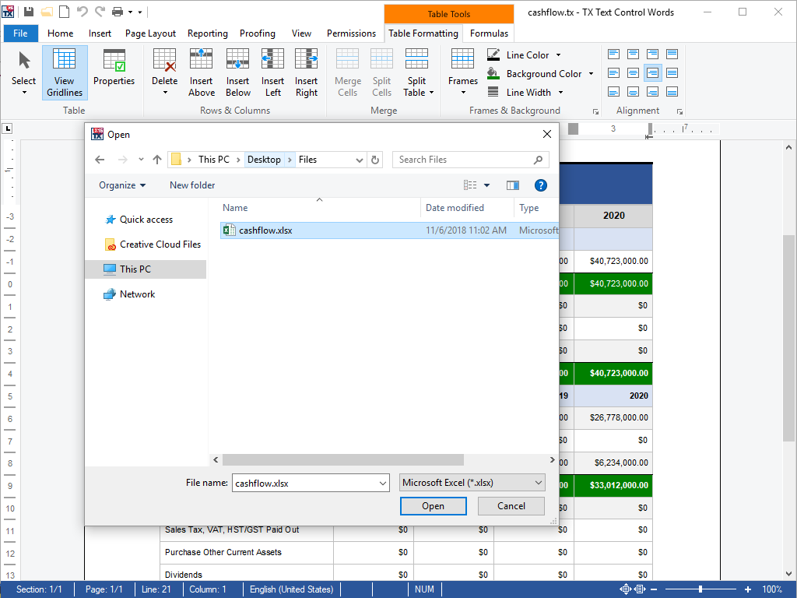Click the zoom slider in status bar
This screenshot has width=797, height=598.
700,589
